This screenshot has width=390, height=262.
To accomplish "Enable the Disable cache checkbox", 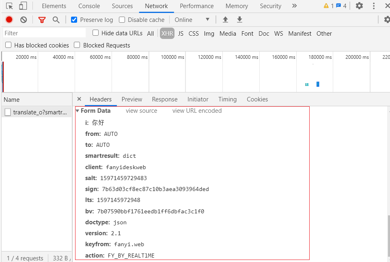I will click(122, 20).
